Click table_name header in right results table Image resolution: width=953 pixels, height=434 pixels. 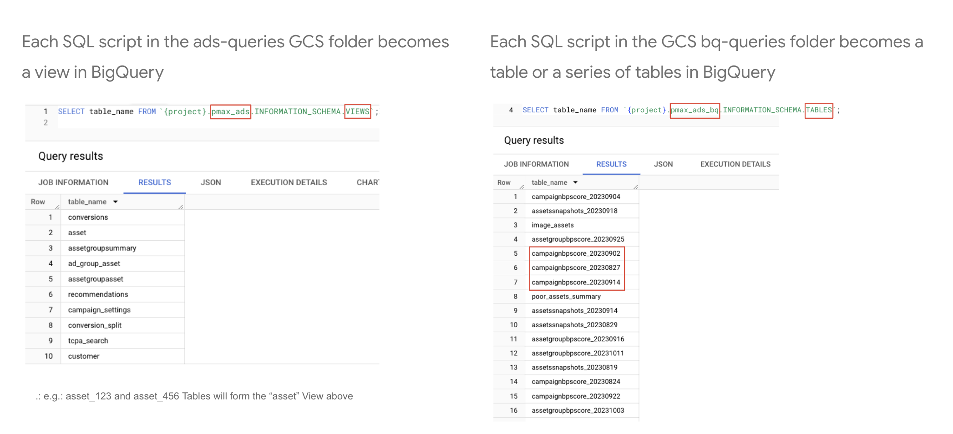549,182
